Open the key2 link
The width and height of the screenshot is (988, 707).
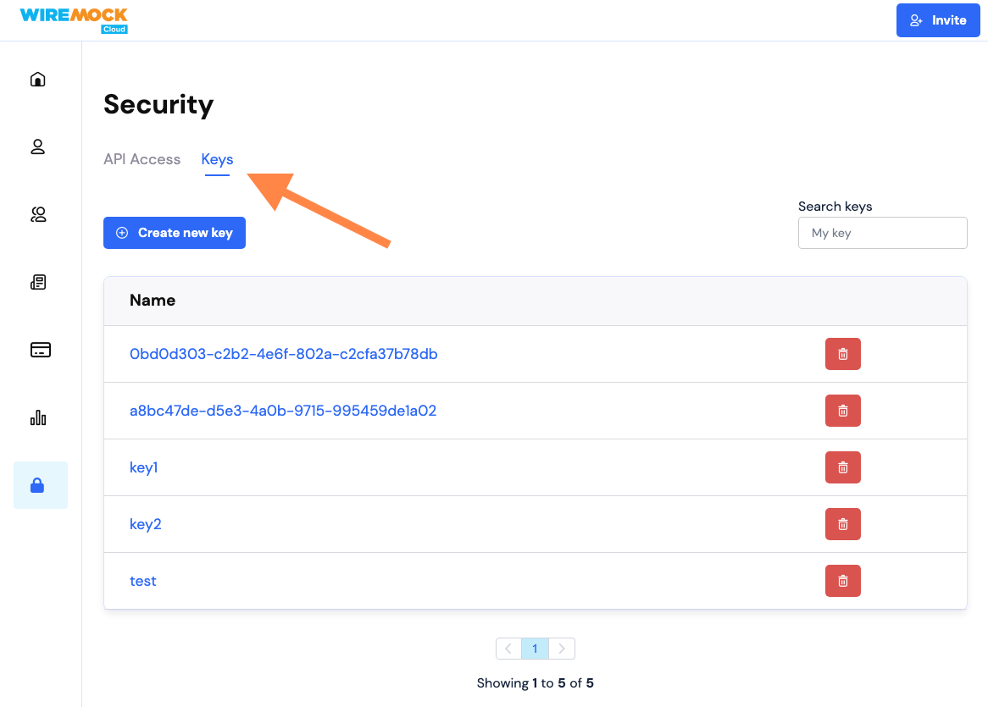coord(146,524)
